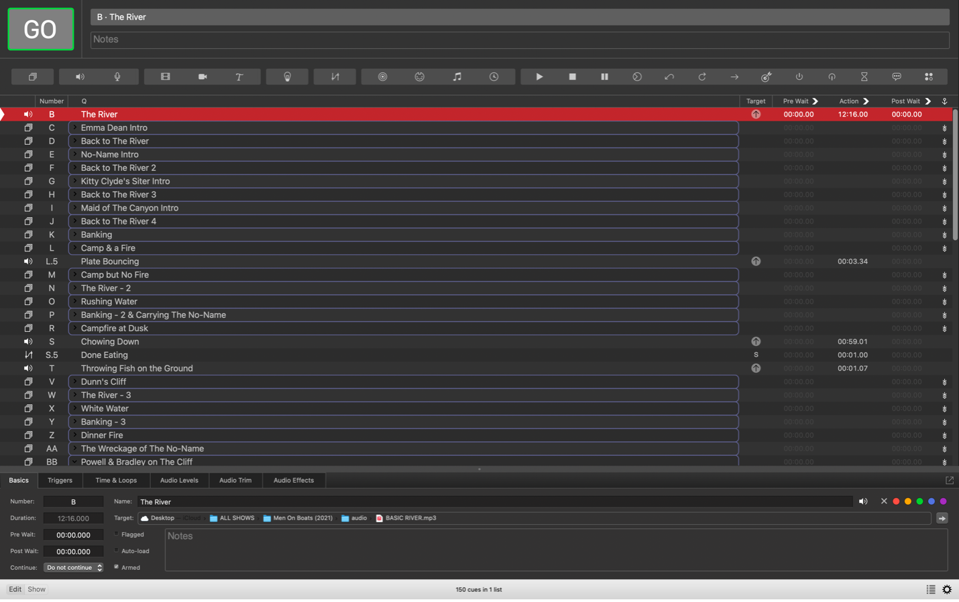Viewport: 959px width, 602px height.
Task: Click the audio preview speaker beside Name field
Action: (x=863, y=501)
